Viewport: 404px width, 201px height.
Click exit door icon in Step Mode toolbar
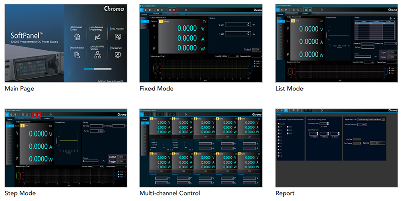tap(51, 115)
